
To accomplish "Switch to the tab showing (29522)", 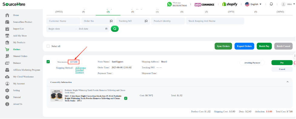I will tap(59, 12).
